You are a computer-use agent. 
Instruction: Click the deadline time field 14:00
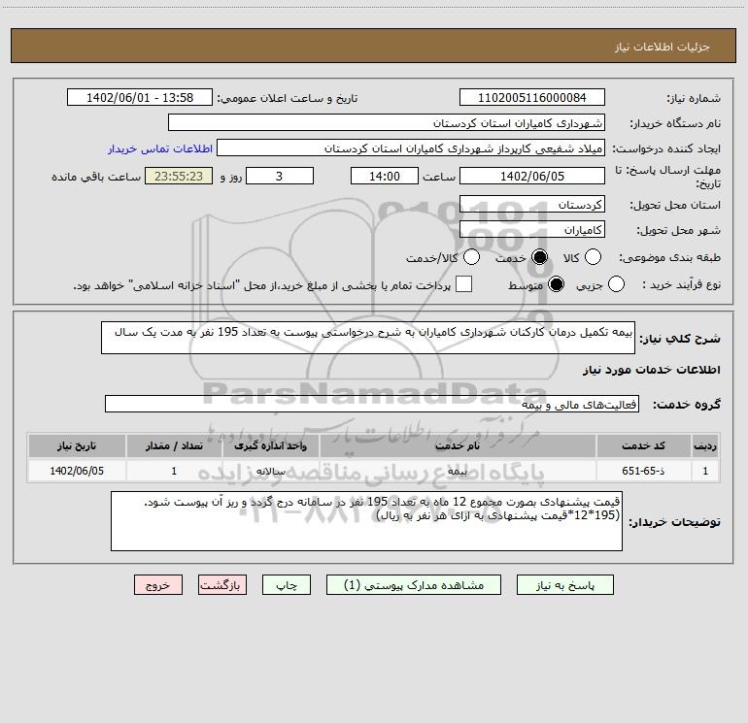pos(385,176)
